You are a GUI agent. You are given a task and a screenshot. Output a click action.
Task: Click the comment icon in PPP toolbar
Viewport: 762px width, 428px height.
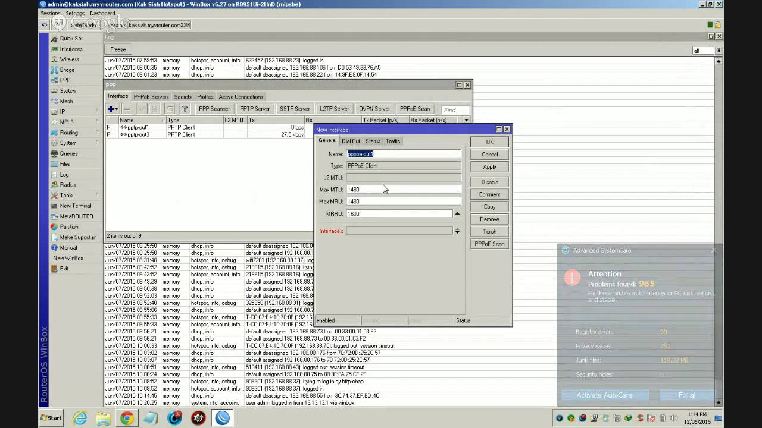pyautogui.click(x=170, y=109)
